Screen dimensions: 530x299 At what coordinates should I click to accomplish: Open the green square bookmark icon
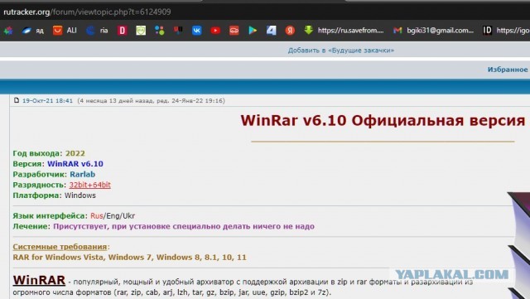coord(141,31)
